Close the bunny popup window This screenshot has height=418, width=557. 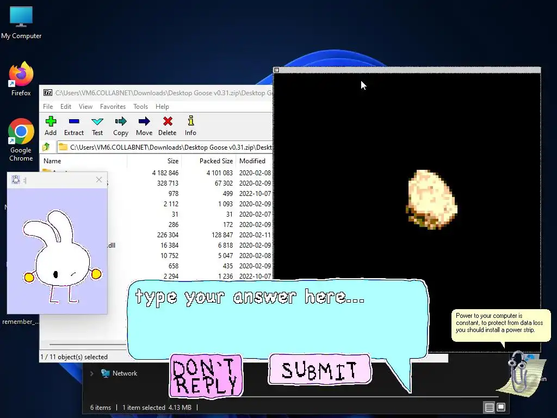(x=99, y=180)
